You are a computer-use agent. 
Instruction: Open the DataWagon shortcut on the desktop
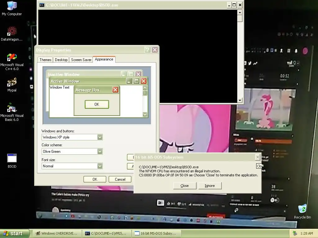[x=12, y=33]
